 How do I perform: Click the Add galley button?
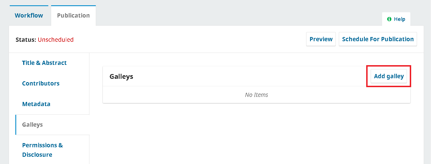tap(389, 76)
